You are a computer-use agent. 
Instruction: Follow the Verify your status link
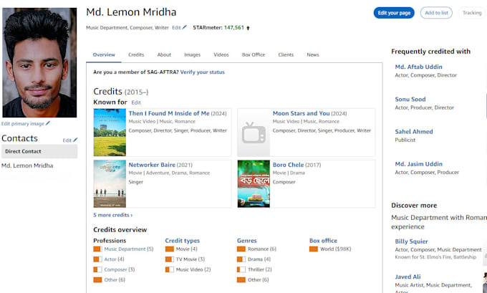tap(202, 72)
